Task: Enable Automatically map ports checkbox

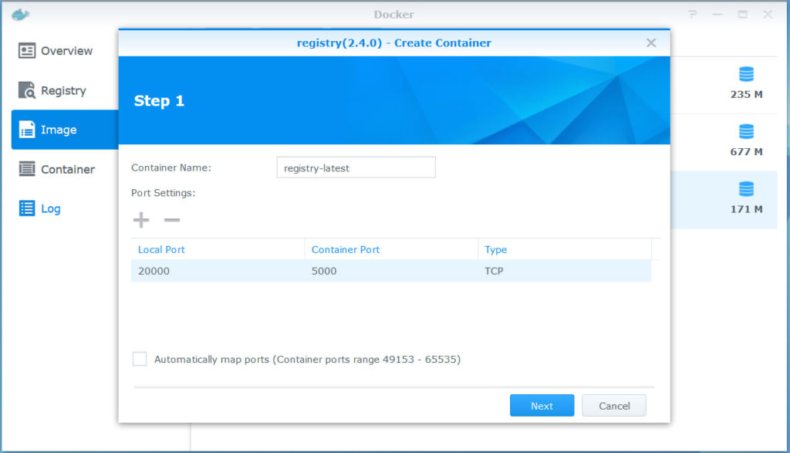Action: pyautogui.click(x=140, y=359)
